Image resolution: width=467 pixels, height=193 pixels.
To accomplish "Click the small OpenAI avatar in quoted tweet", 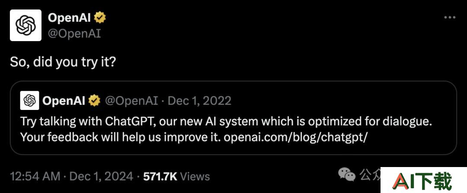I will 29,101.
